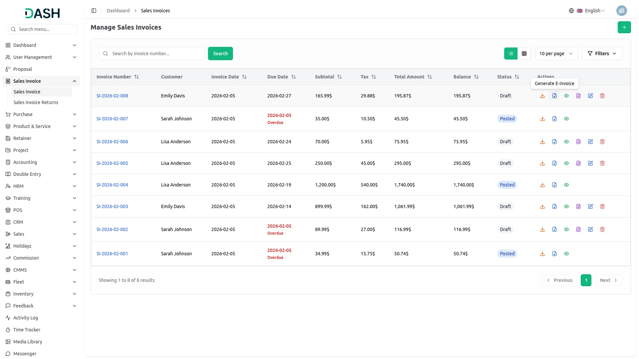
Task: Collapse the sidebar with the panel icon
Action: tap(94, 11)
